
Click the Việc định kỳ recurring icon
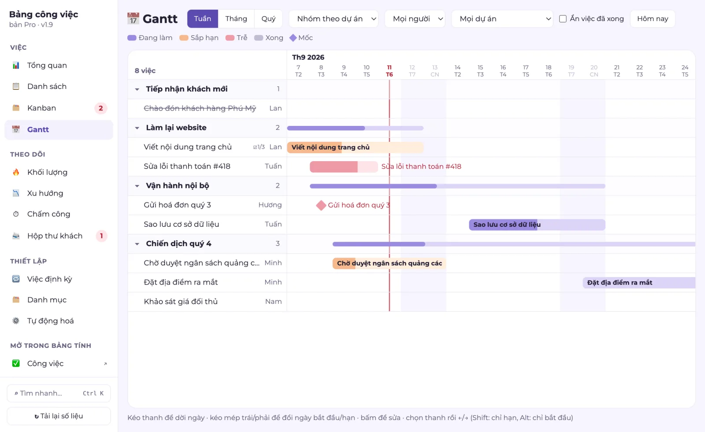(x=16, y=279)
